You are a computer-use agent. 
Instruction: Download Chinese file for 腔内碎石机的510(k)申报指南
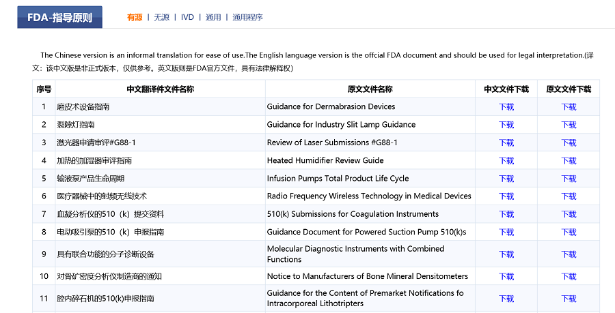(506, 299)
